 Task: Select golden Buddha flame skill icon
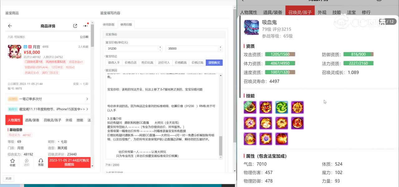(297, 107)
